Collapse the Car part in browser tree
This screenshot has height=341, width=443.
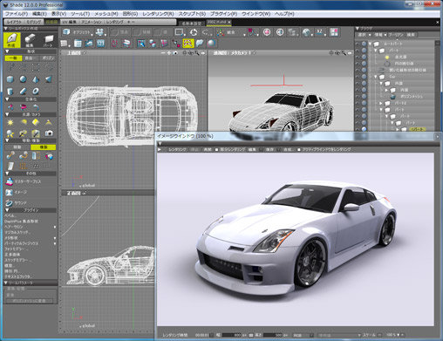tap(376, 77)
